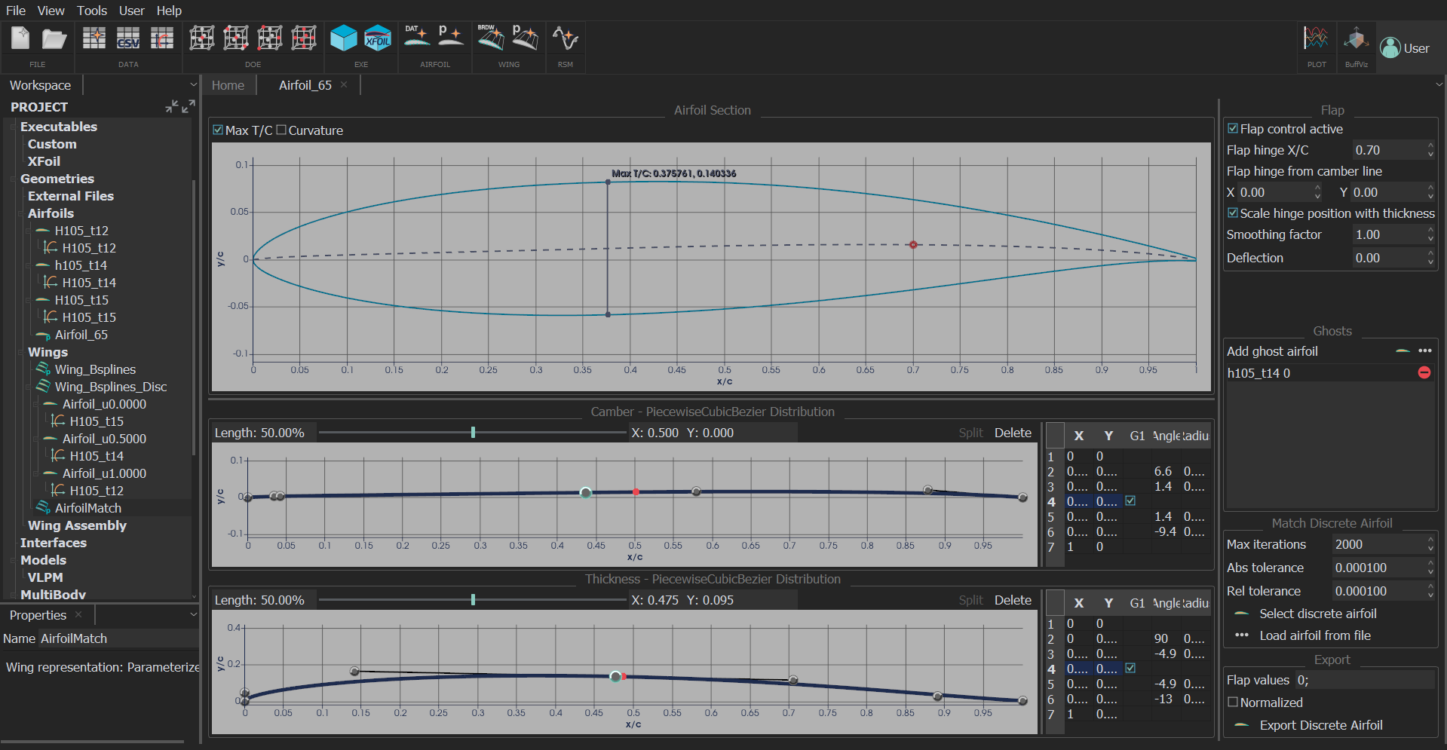
Task: Create new parameterized airfoil
Action: (x=452, y=37)
